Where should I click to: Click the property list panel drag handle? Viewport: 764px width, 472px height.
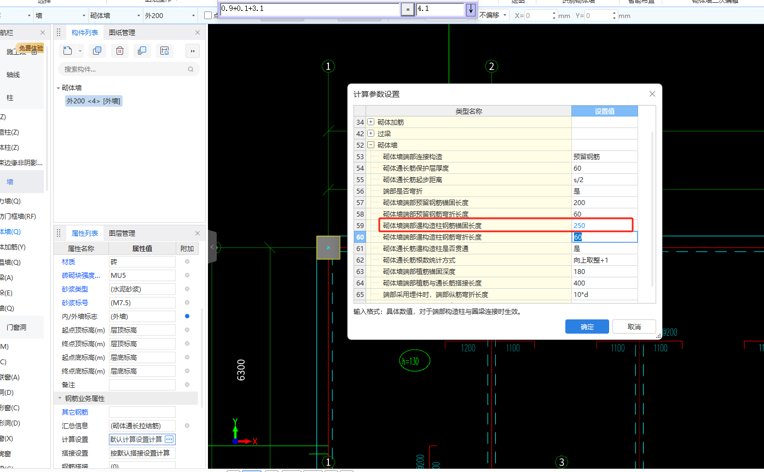click(x=59, y=233)
